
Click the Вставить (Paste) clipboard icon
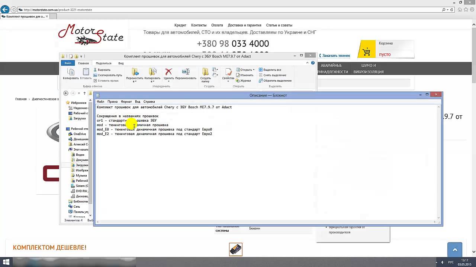(86, 72)
